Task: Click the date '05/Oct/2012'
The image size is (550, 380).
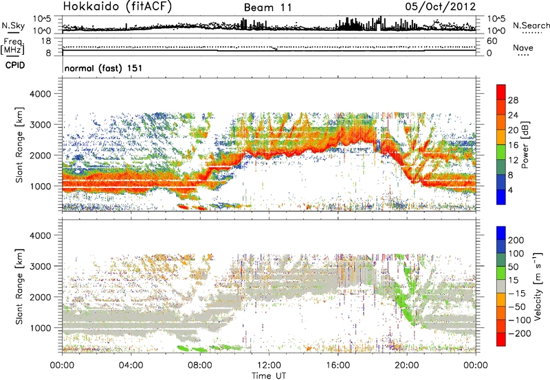Action: [441, 7]
